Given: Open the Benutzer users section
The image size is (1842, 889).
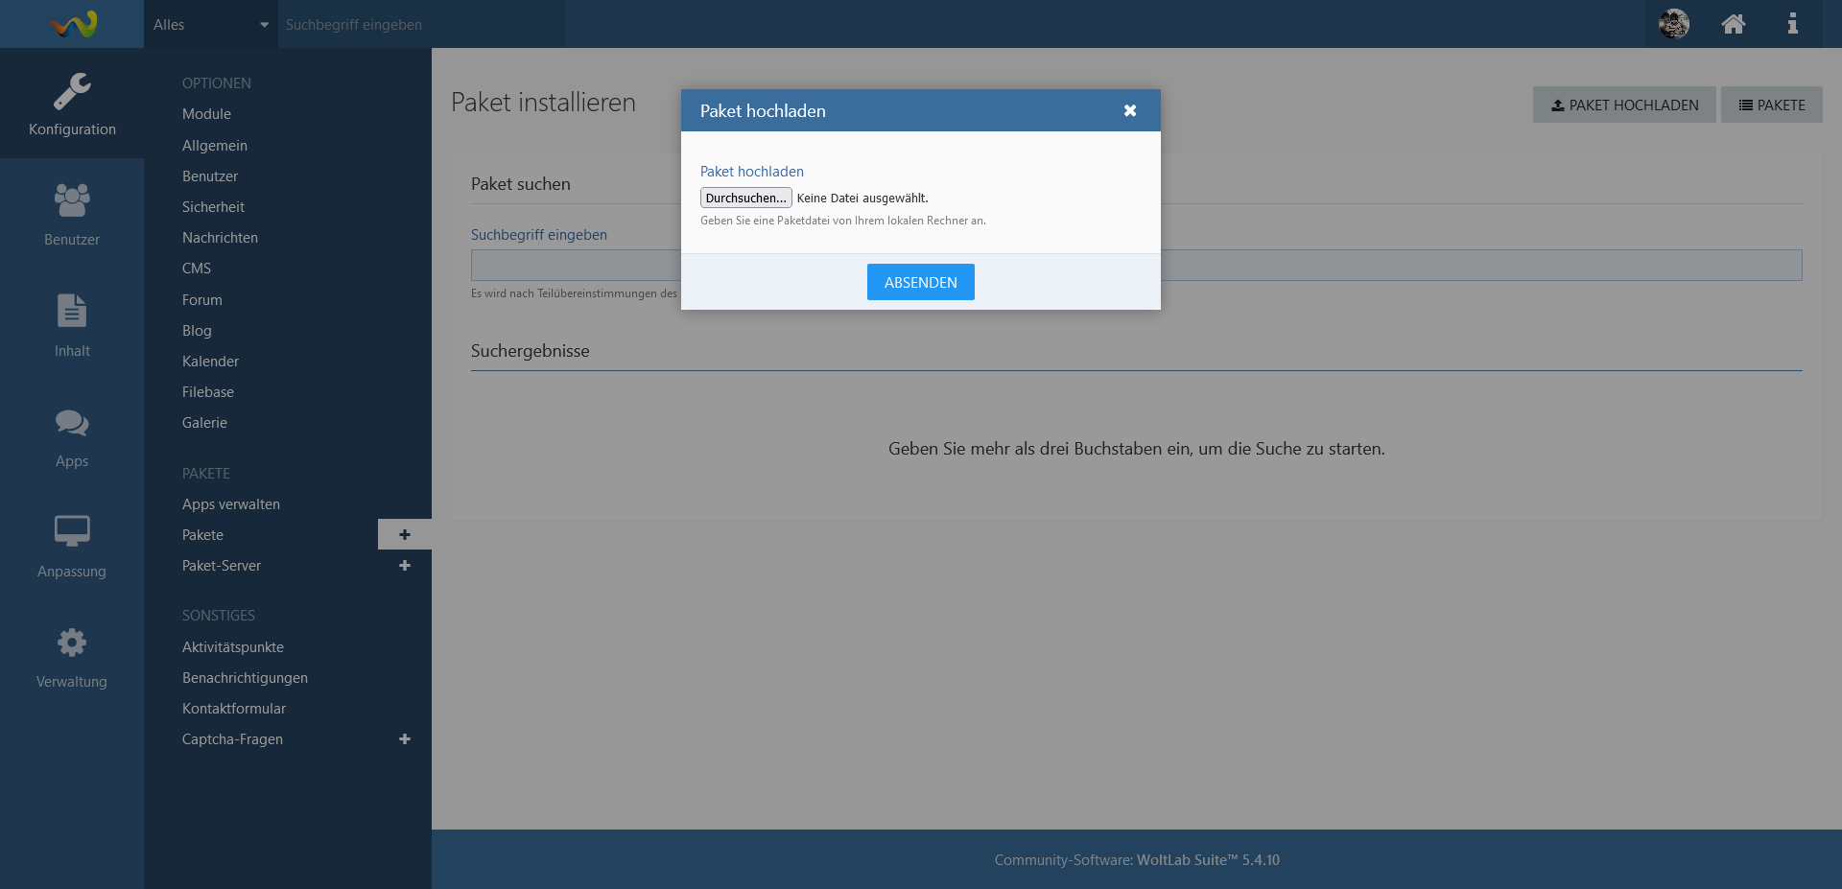Looking at the screenshot, I should click(x=72, y=214).
